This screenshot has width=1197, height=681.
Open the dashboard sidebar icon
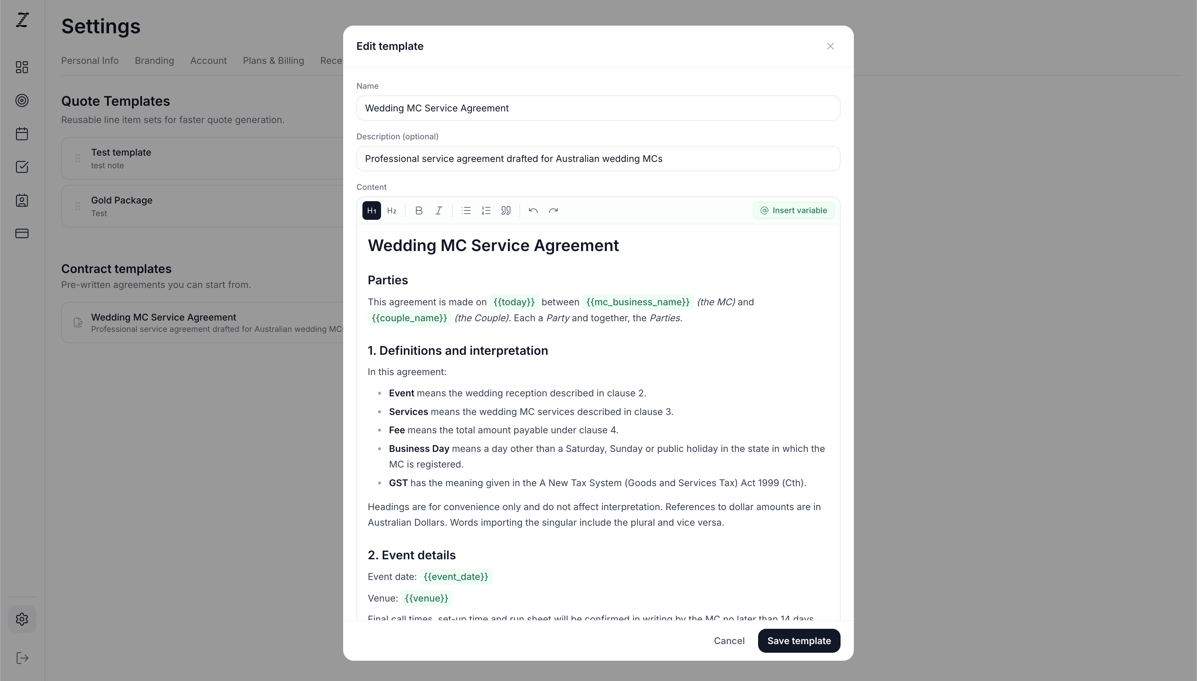[22, 68]
